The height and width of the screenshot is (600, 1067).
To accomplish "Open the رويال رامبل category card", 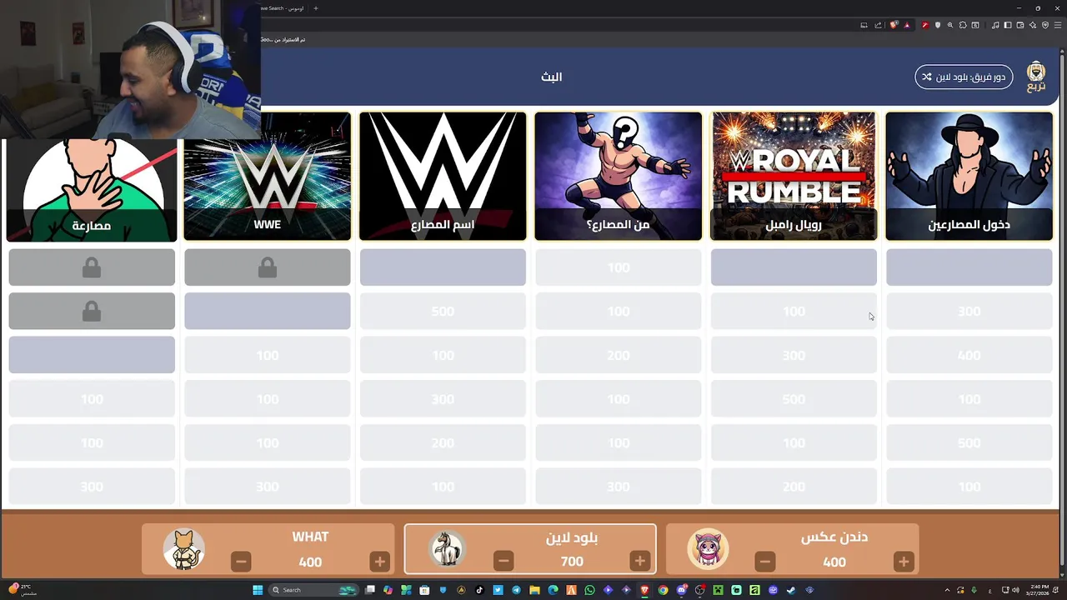I will pos(794,176).
